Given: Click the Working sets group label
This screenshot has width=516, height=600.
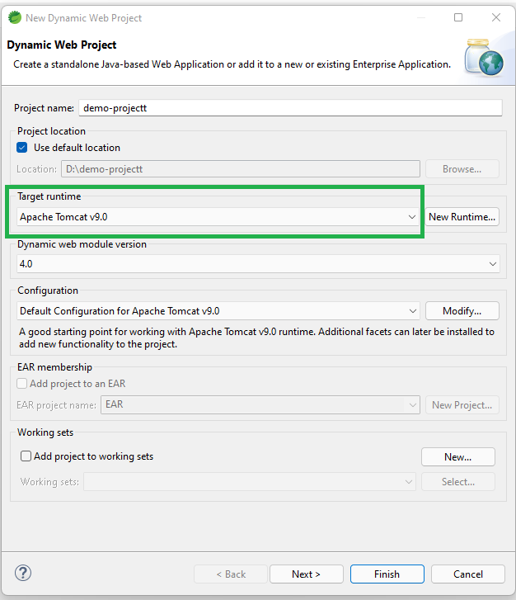Looking at the screenshot, I should [45, 432].
